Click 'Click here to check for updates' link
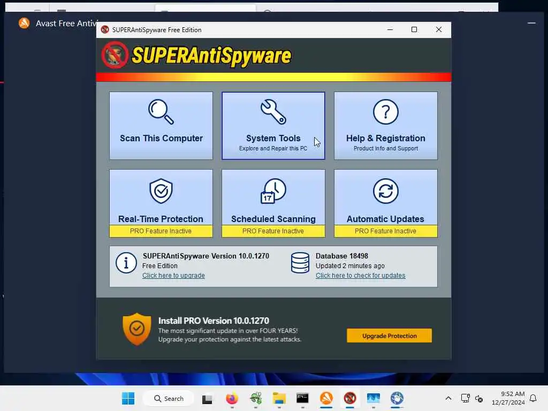548x411 pixels. click(x=360, y=276)
